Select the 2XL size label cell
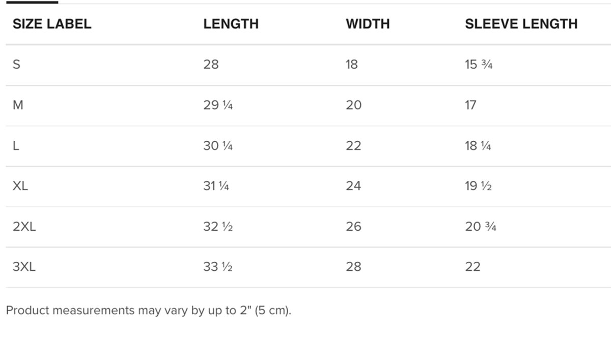This screenshot has height=338, width=611. 24,227
